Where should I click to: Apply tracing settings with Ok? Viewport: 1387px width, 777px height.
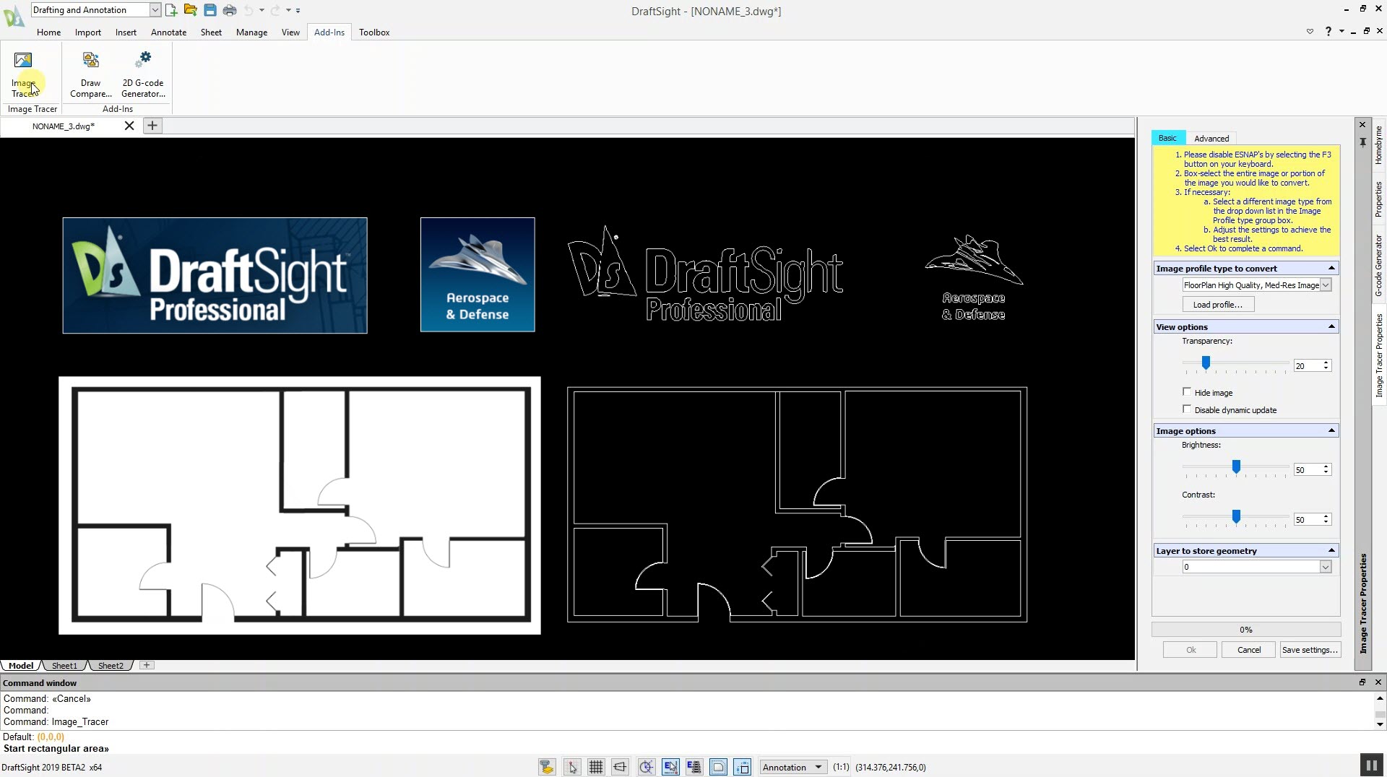click(x=1189, y=649)
